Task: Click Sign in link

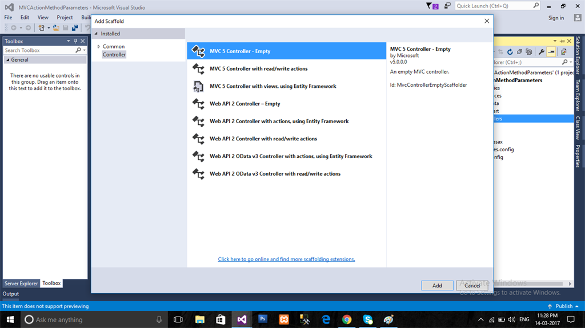Action: point(556,18)
